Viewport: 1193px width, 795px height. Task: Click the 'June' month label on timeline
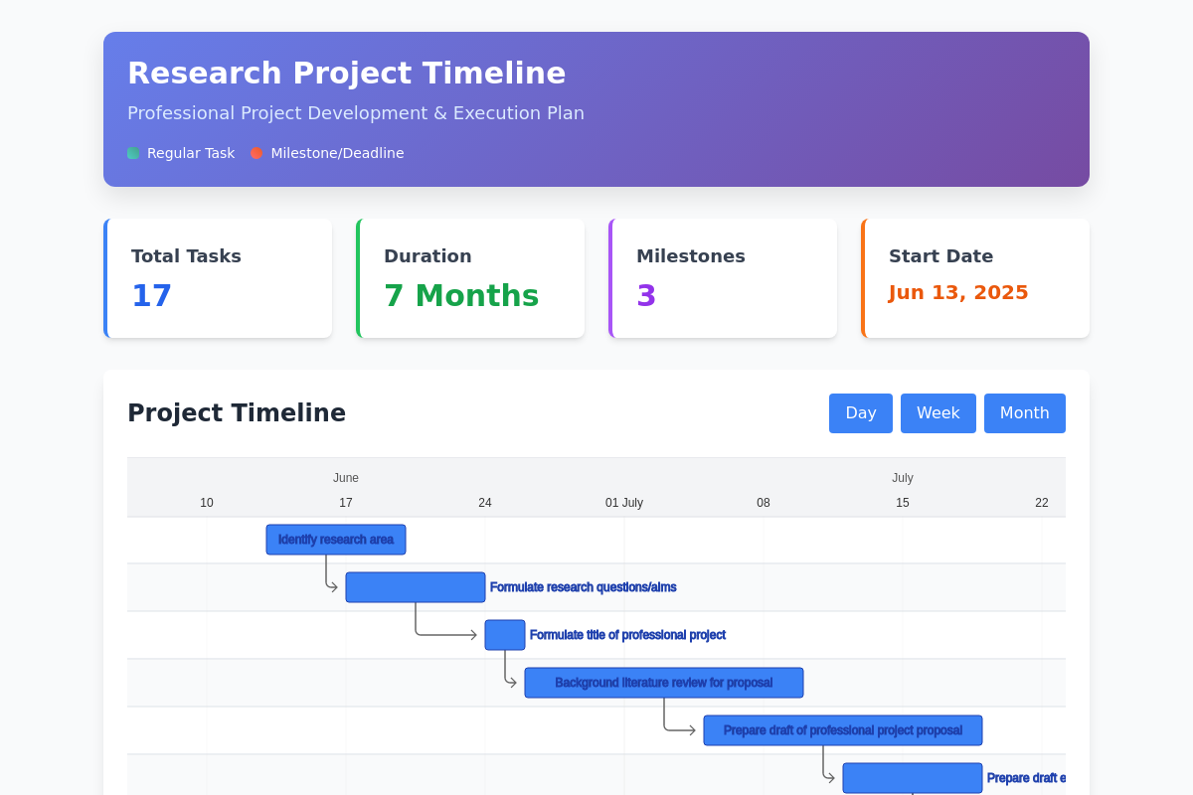coord(346,477)
